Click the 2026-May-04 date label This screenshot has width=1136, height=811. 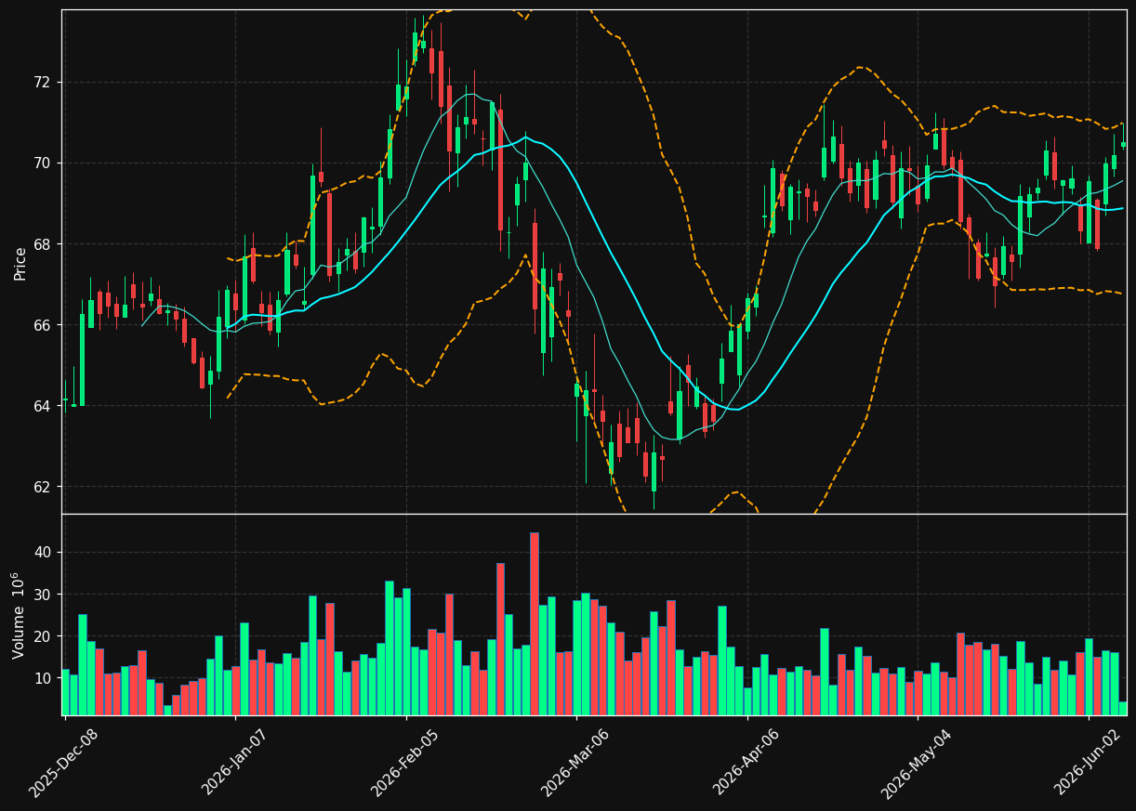click(917, 763)
